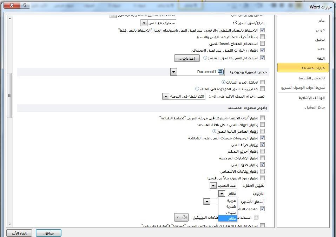Toggle الاحتفاظ بالتعداد النقطي والرقمي checkbox

[262, 30]
